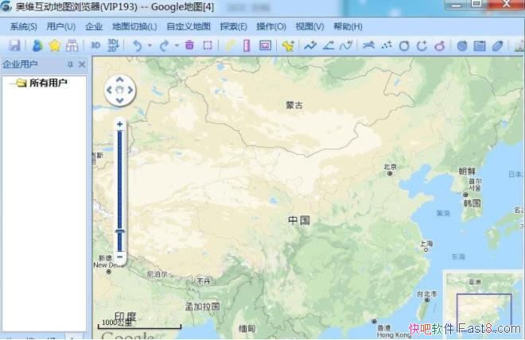Click the ruler measure icon

coord(247,45)
